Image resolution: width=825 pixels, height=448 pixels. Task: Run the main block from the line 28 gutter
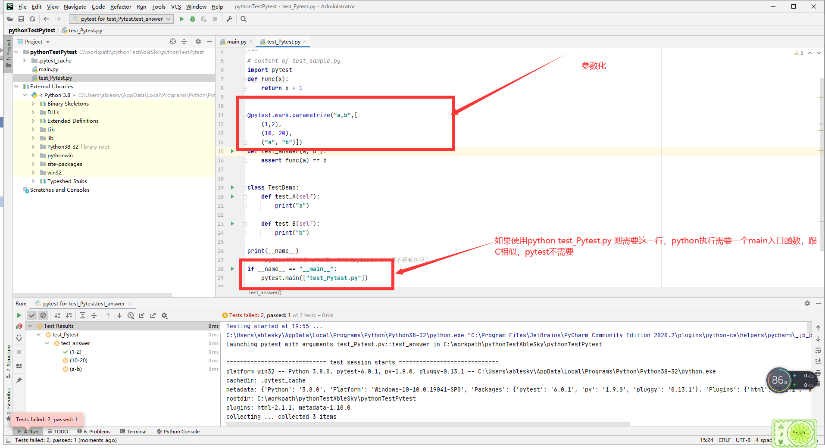pos(232,269)
